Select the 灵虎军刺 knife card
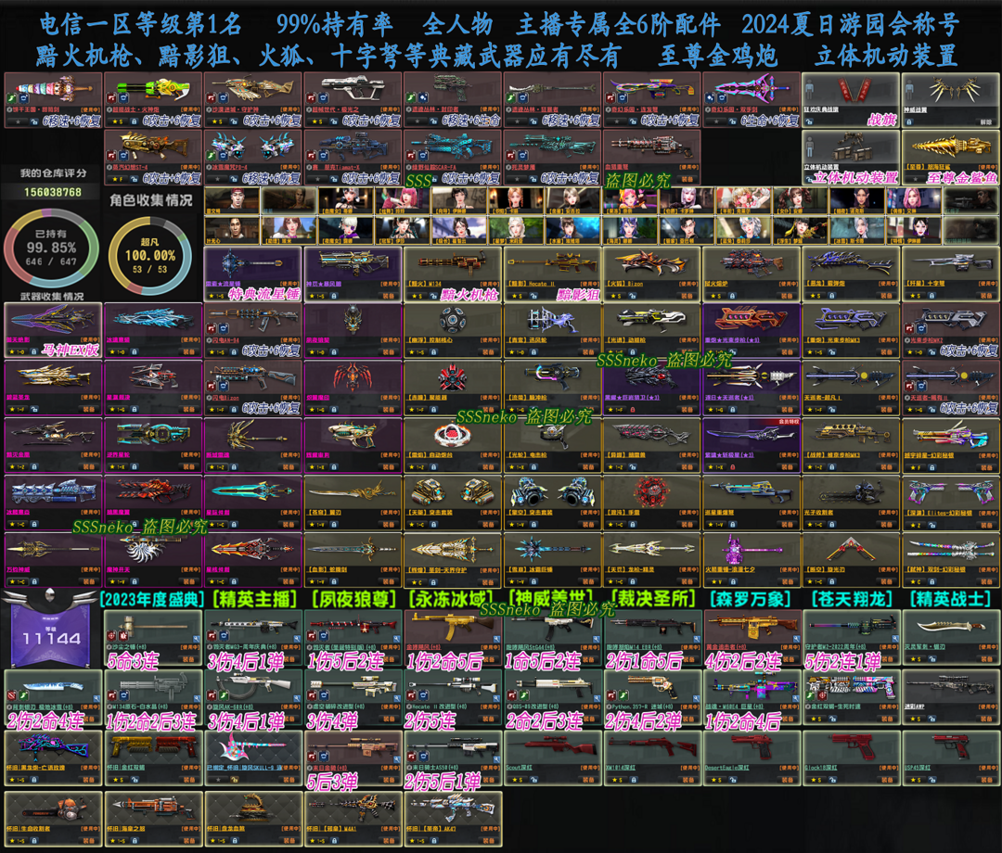The width and height of the screenshot is (1002, 853). coord(951,638)
